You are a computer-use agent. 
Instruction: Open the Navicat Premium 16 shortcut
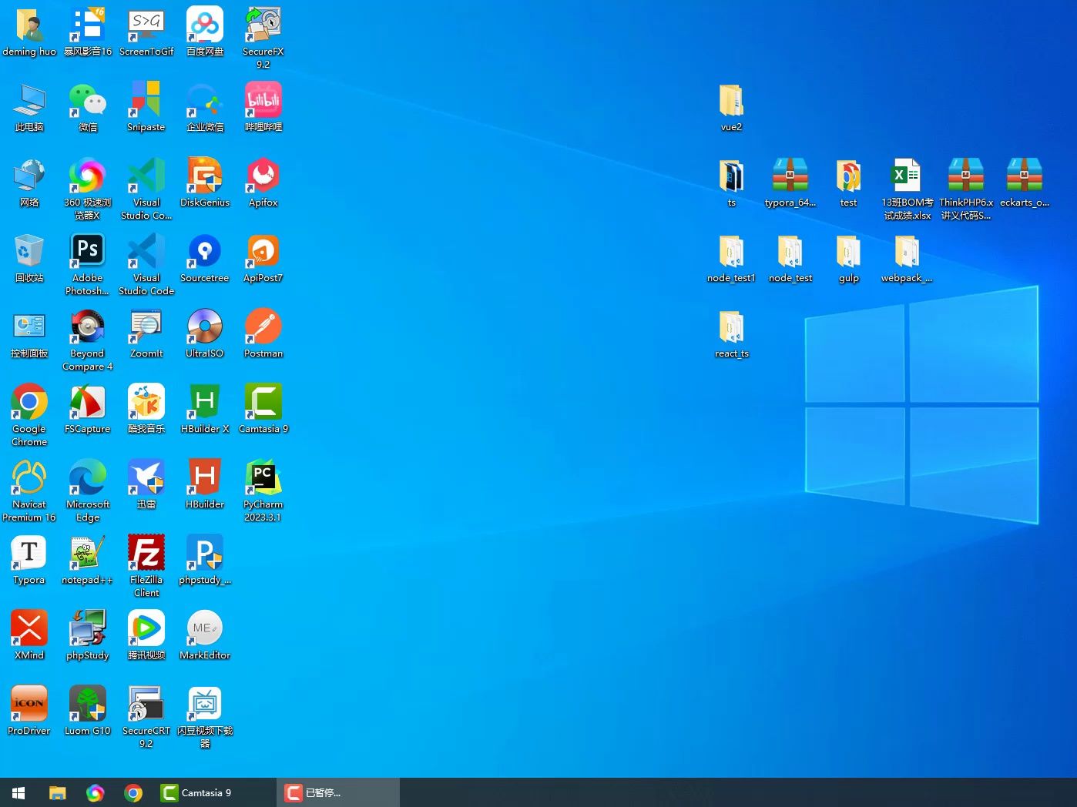(x=29, y=491)
